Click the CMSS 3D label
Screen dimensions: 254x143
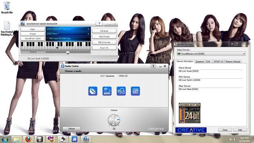(123, 76)
